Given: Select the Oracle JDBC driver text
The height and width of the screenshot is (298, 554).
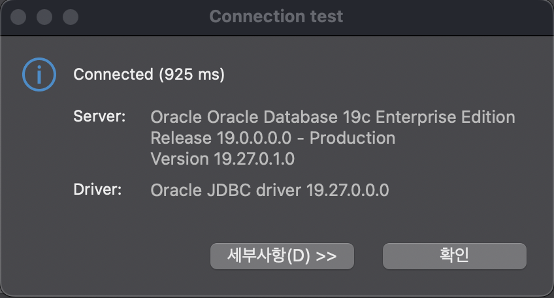Looking at the screenshot, I should [x=270, y=190].
